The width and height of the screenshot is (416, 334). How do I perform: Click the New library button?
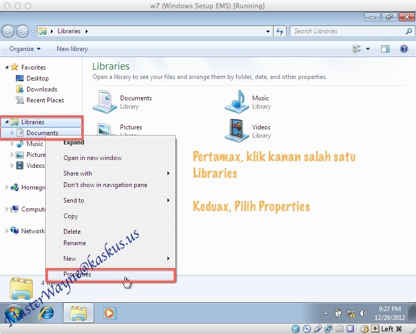[x=72, y=49]
